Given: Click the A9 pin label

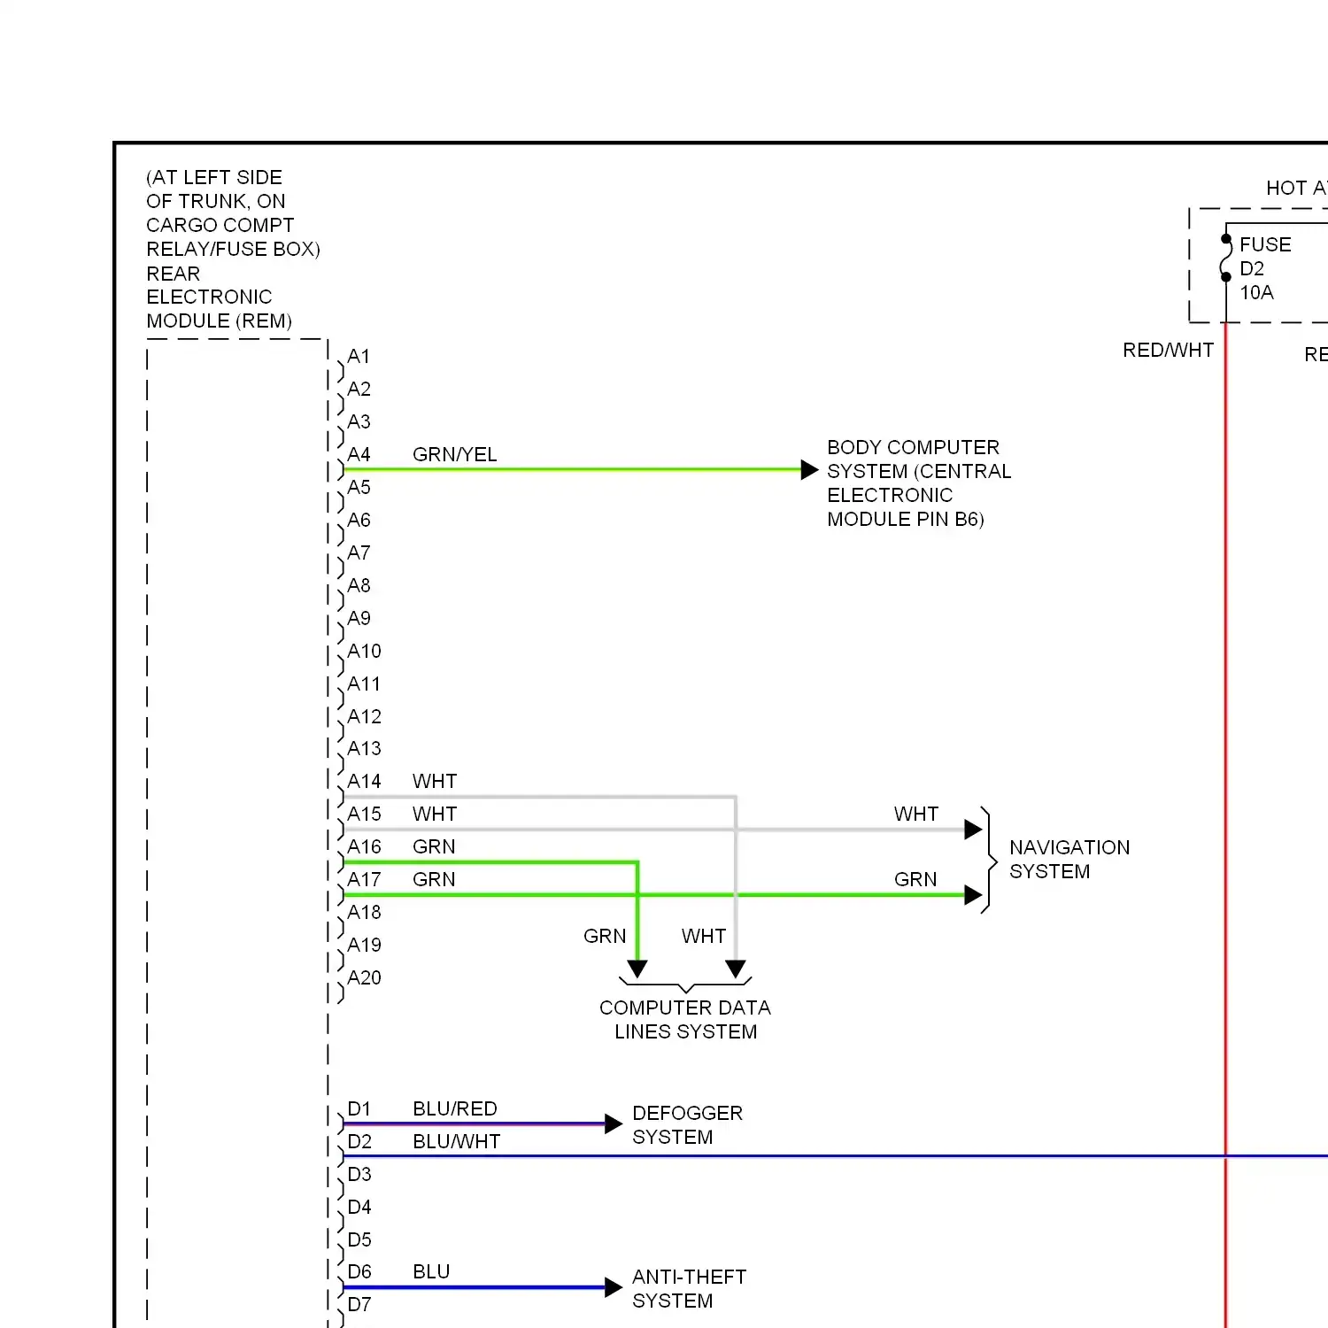Looking at the screenshot, I should coord(359,619).
